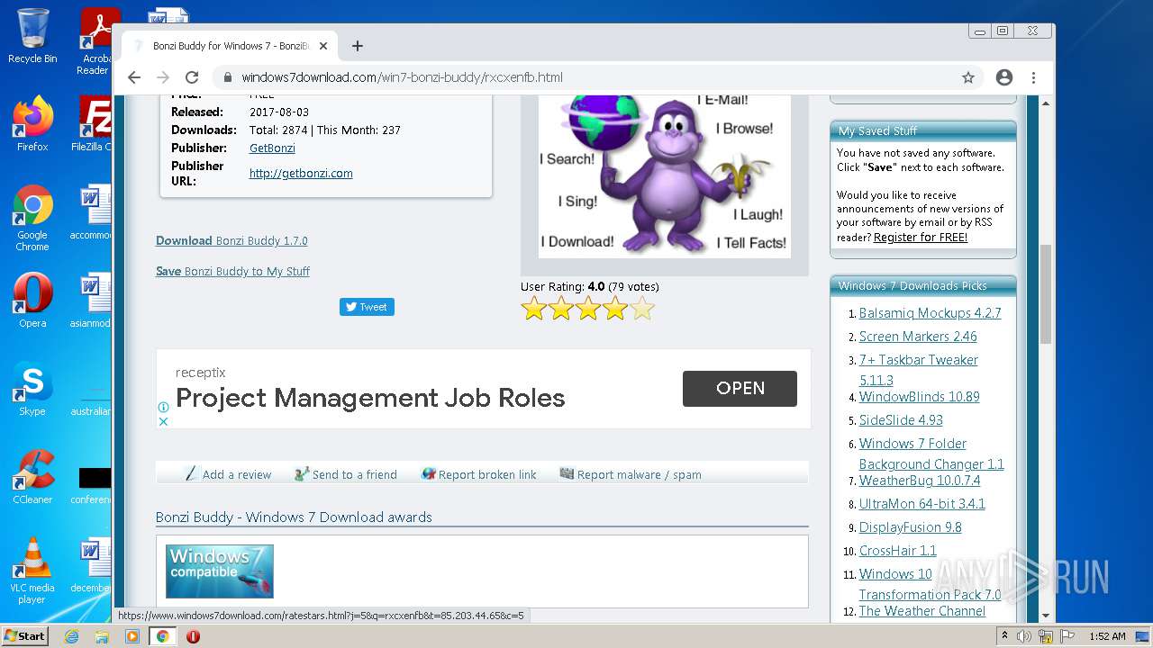Click the Action Center flag tray icon
Screen dimensions: 1153x648
[x=1067, y=636]
